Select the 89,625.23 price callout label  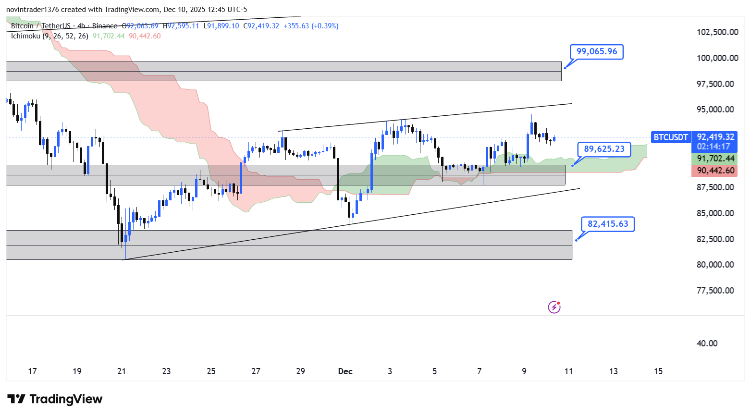(604, 149)
